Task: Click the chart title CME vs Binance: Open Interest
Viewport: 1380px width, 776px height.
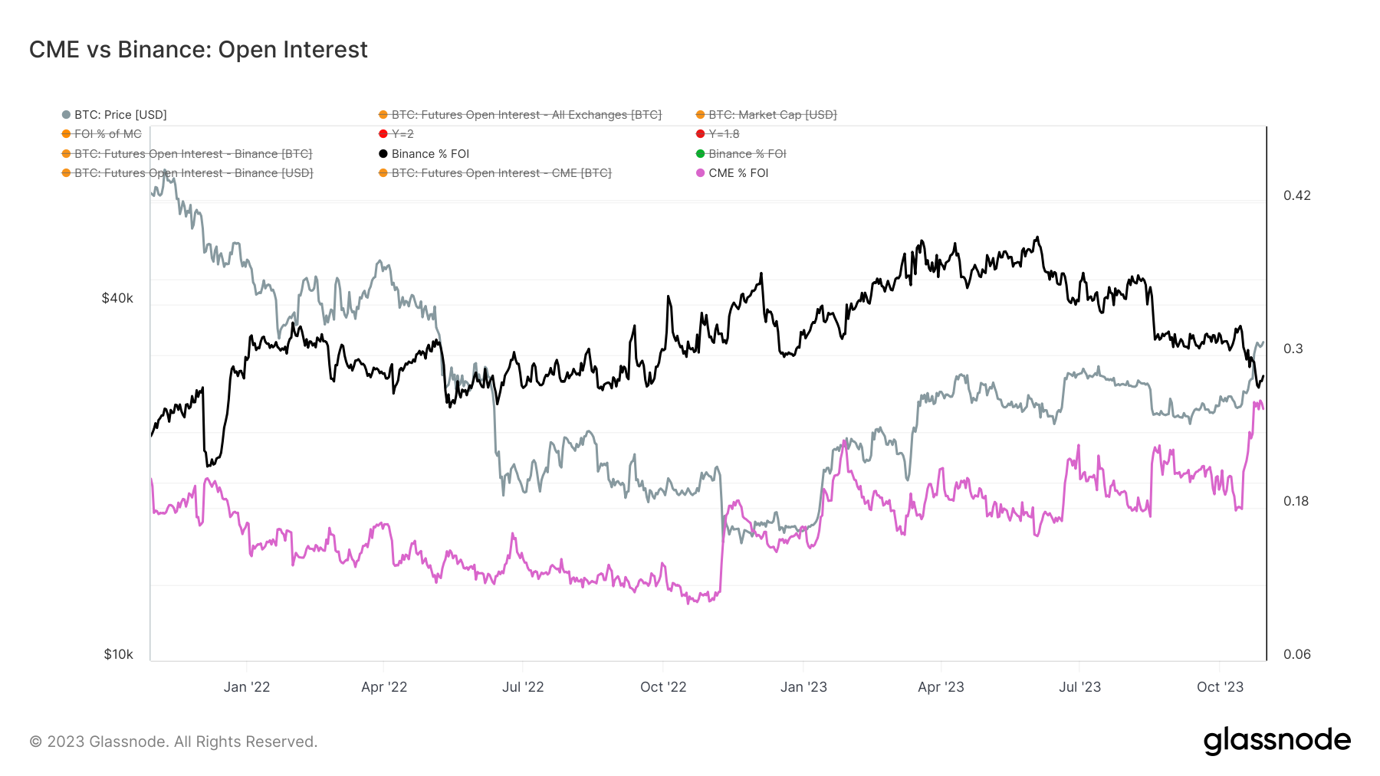Action: (199, 50)
